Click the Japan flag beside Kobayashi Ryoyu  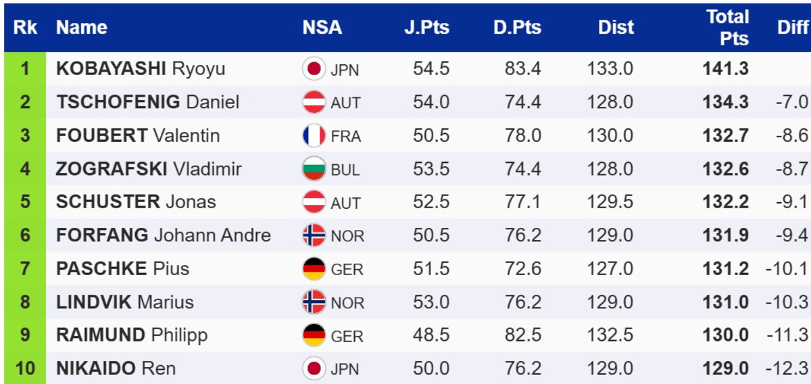pyautogui.click(x=314, y=69)
